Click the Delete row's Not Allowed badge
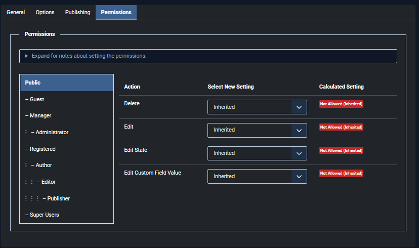 click(341, 104)
